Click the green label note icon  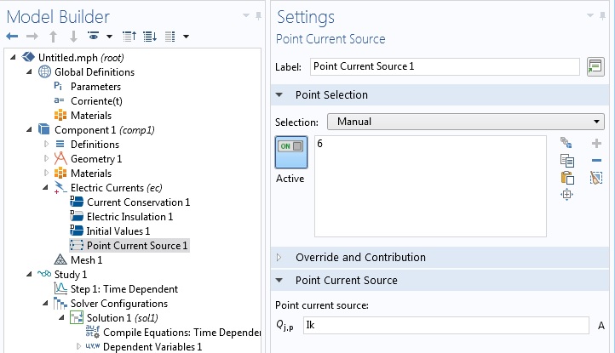click(595, 66)
